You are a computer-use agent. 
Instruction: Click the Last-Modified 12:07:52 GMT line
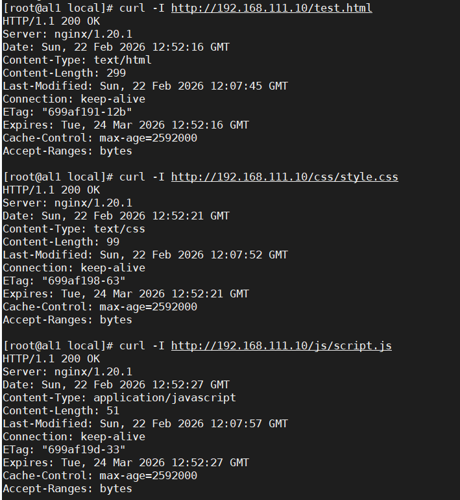coord(145,255)
